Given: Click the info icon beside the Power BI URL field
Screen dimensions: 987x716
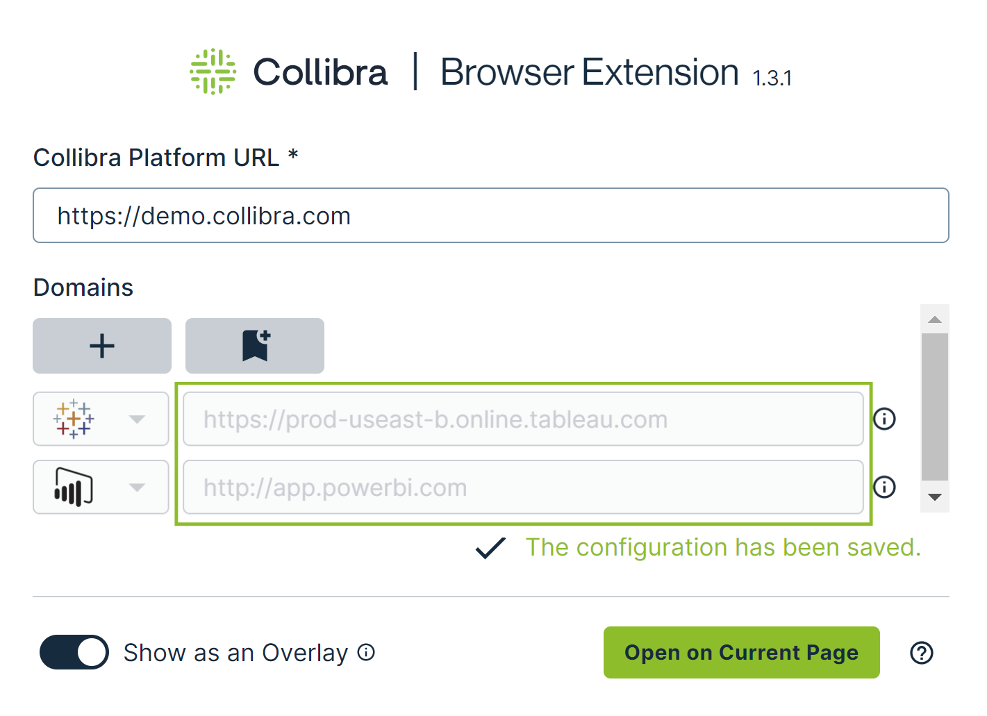Looking at the screenshot, I should click(x=884, y=487).
